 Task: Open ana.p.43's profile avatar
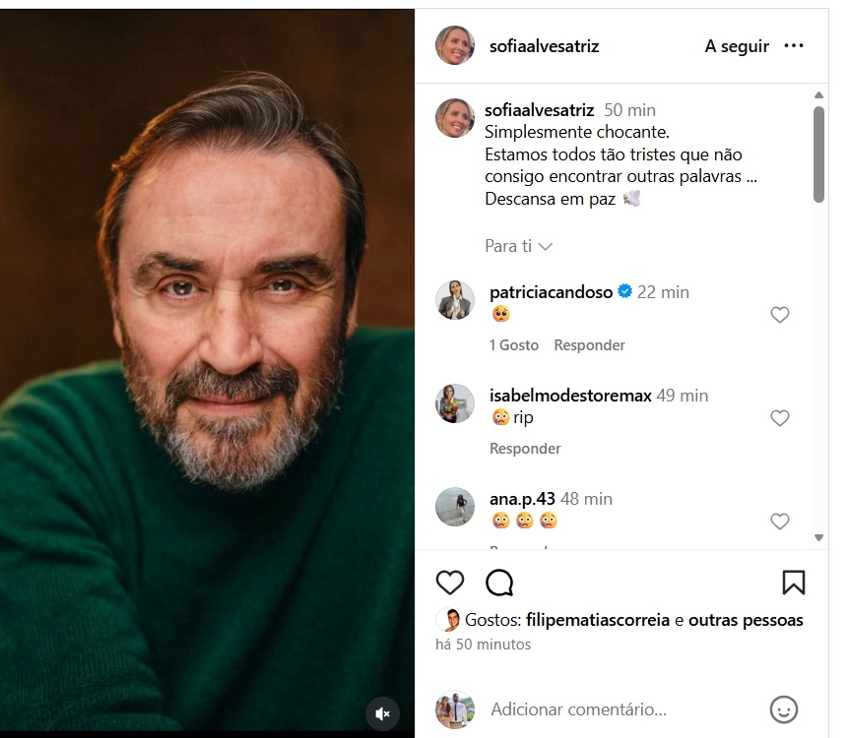pos(455,507)
